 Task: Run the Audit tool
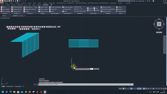(64, 11)
